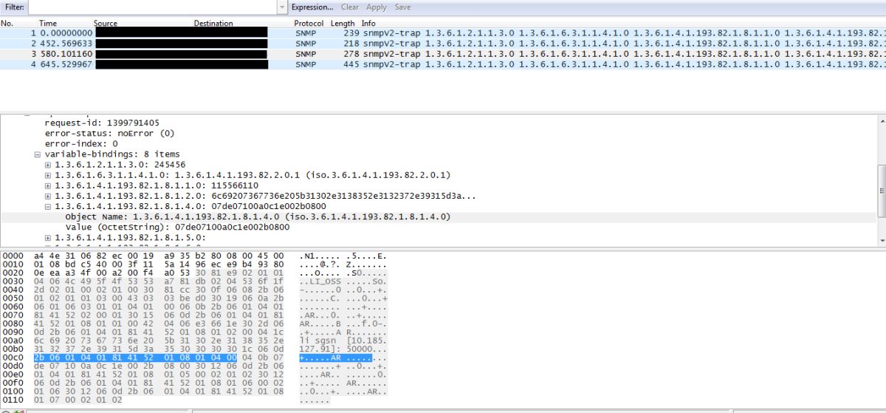Sort by the Info column header
The image size is (886, 413).
pyautogui.click(x=368, y=24)
